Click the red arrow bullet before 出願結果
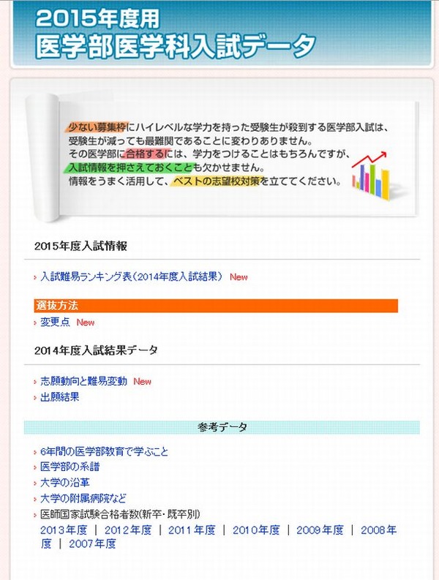The width and height of the screenshot is (439, 580). (35, 398)
